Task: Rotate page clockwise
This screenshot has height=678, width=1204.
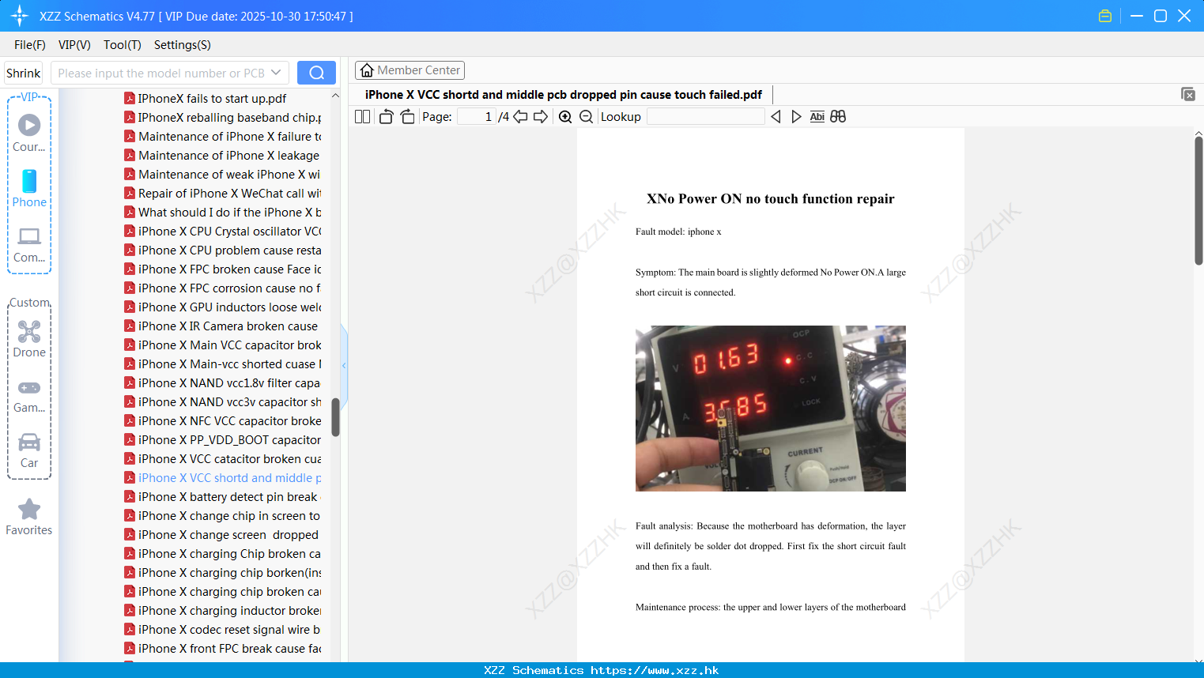Action: tap(407, 117)
